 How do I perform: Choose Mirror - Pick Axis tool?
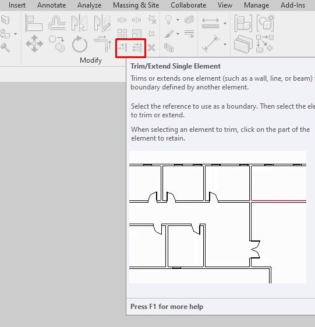click(79, 23)
